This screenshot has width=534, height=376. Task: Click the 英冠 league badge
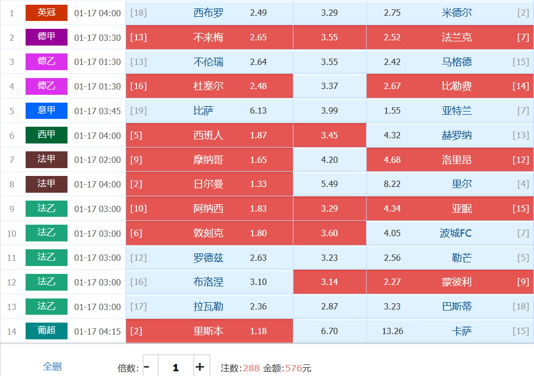(x=47, y=13)
